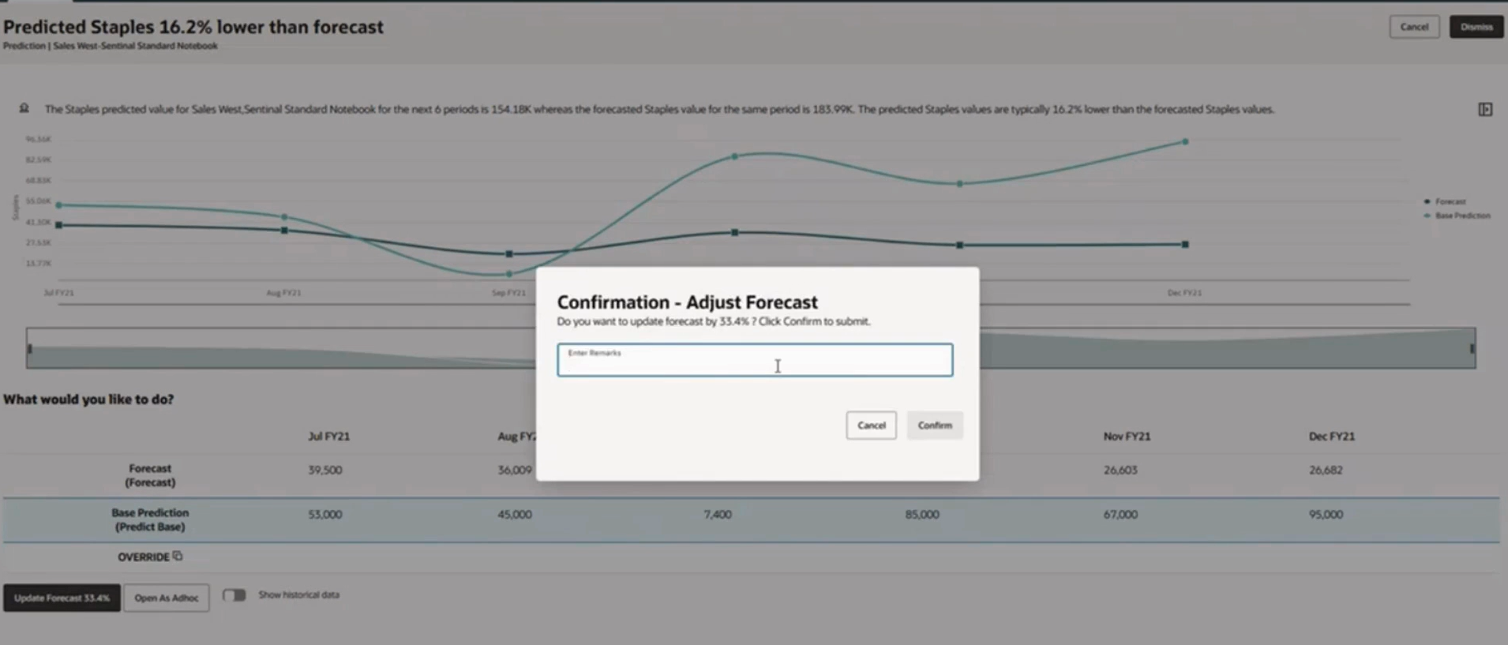Click the Forecast (Forecast) row label
1508x645 pixels.
click(150, 475)
